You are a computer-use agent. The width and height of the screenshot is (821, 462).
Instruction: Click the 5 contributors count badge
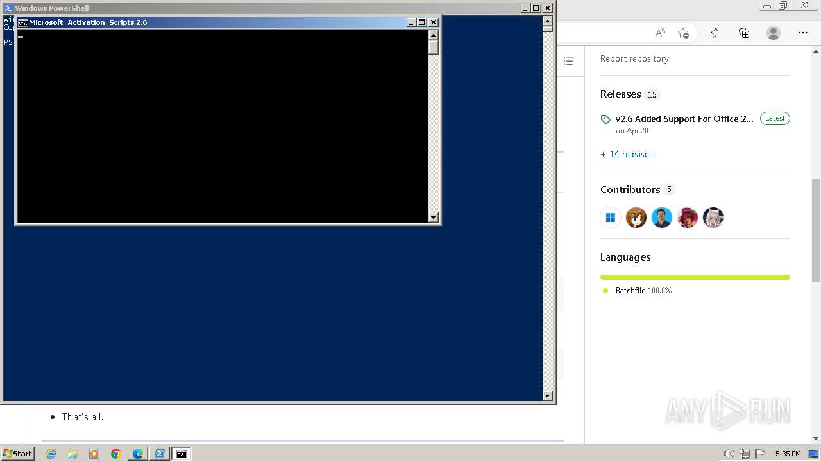tap(669, 189)
